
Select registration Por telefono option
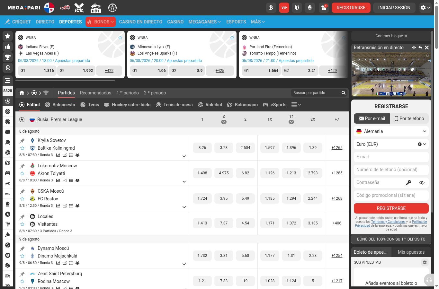(x=409, y=118)
